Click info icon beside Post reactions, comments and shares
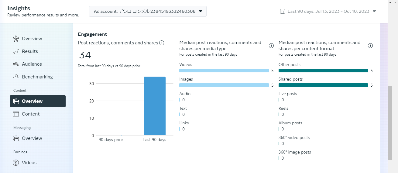The width and height of the screenshot is (398, 173). [162, 43]
